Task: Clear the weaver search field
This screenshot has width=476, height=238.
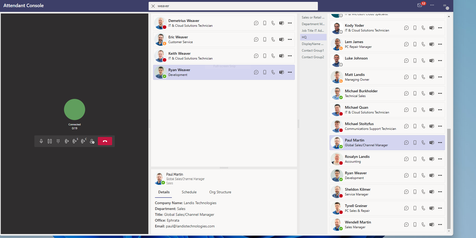Action: (x=153, y=6)
